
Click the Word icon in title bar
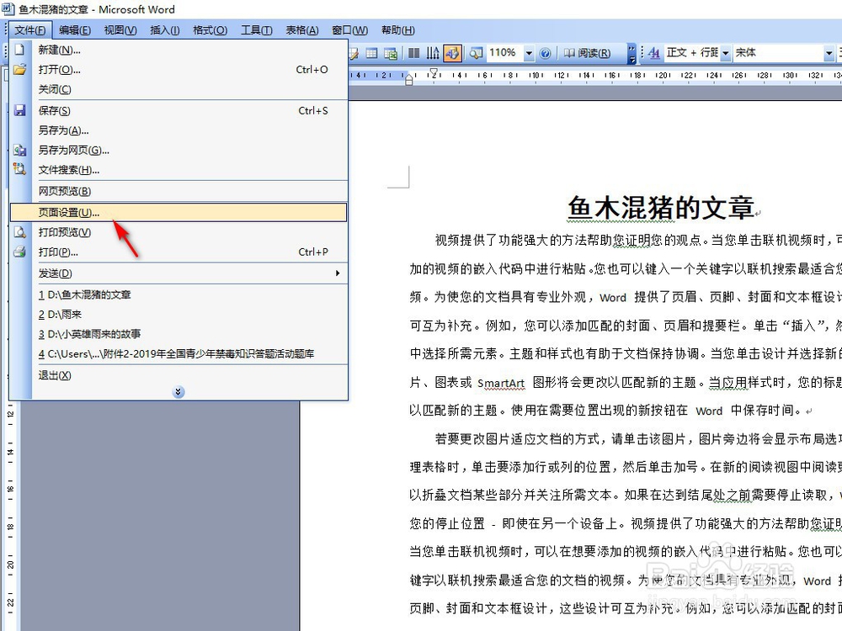pyautogui.click(x=8, y=9)
